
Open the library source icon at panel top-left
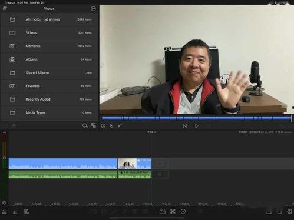[x=5, y=8]
